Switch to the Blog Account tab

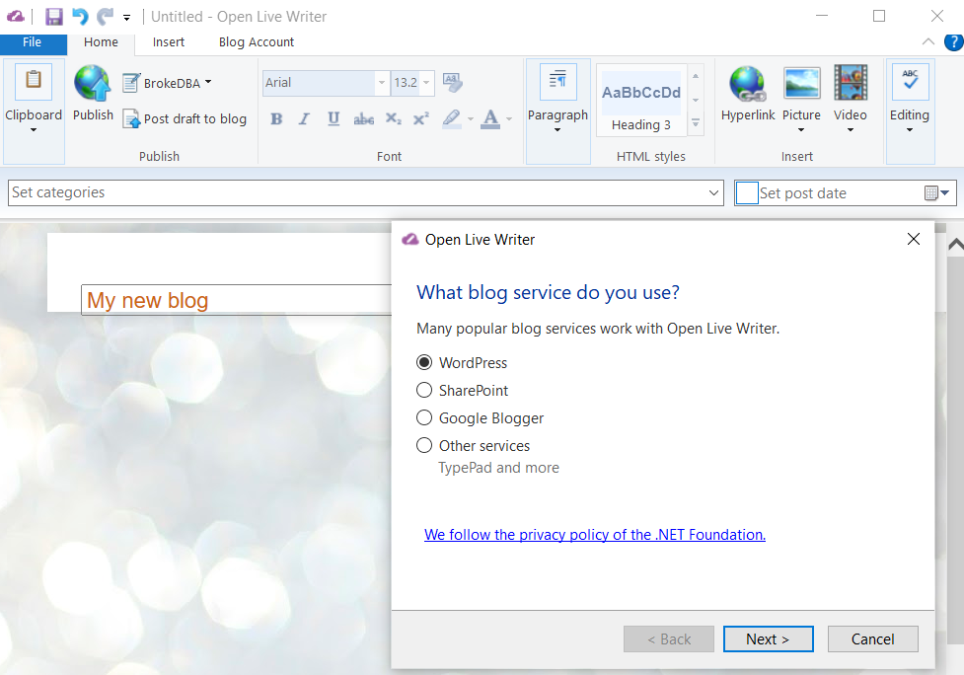click(257, 41)
